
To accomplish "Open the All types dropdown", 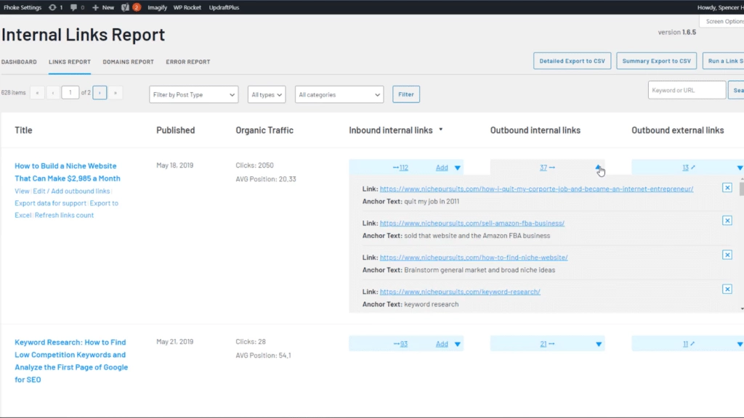I will click(x=266, y=94).
